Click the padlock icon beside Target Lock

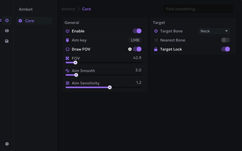pos(156,49)
